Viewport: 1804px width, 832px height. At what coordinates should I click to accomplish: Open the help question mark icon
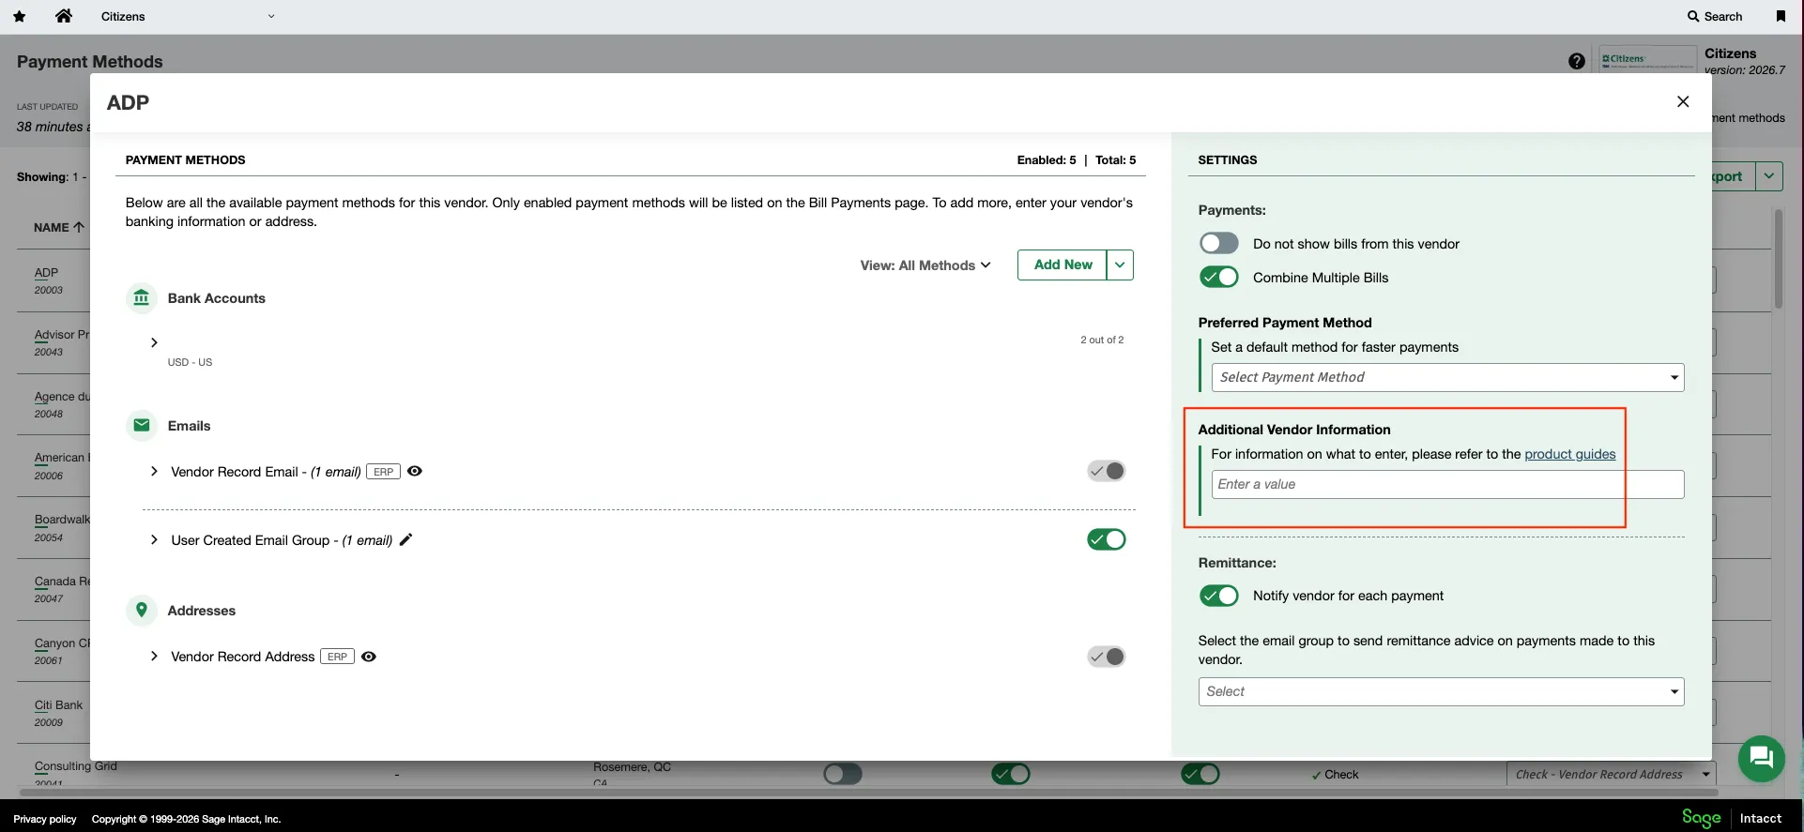(1577, 61)
